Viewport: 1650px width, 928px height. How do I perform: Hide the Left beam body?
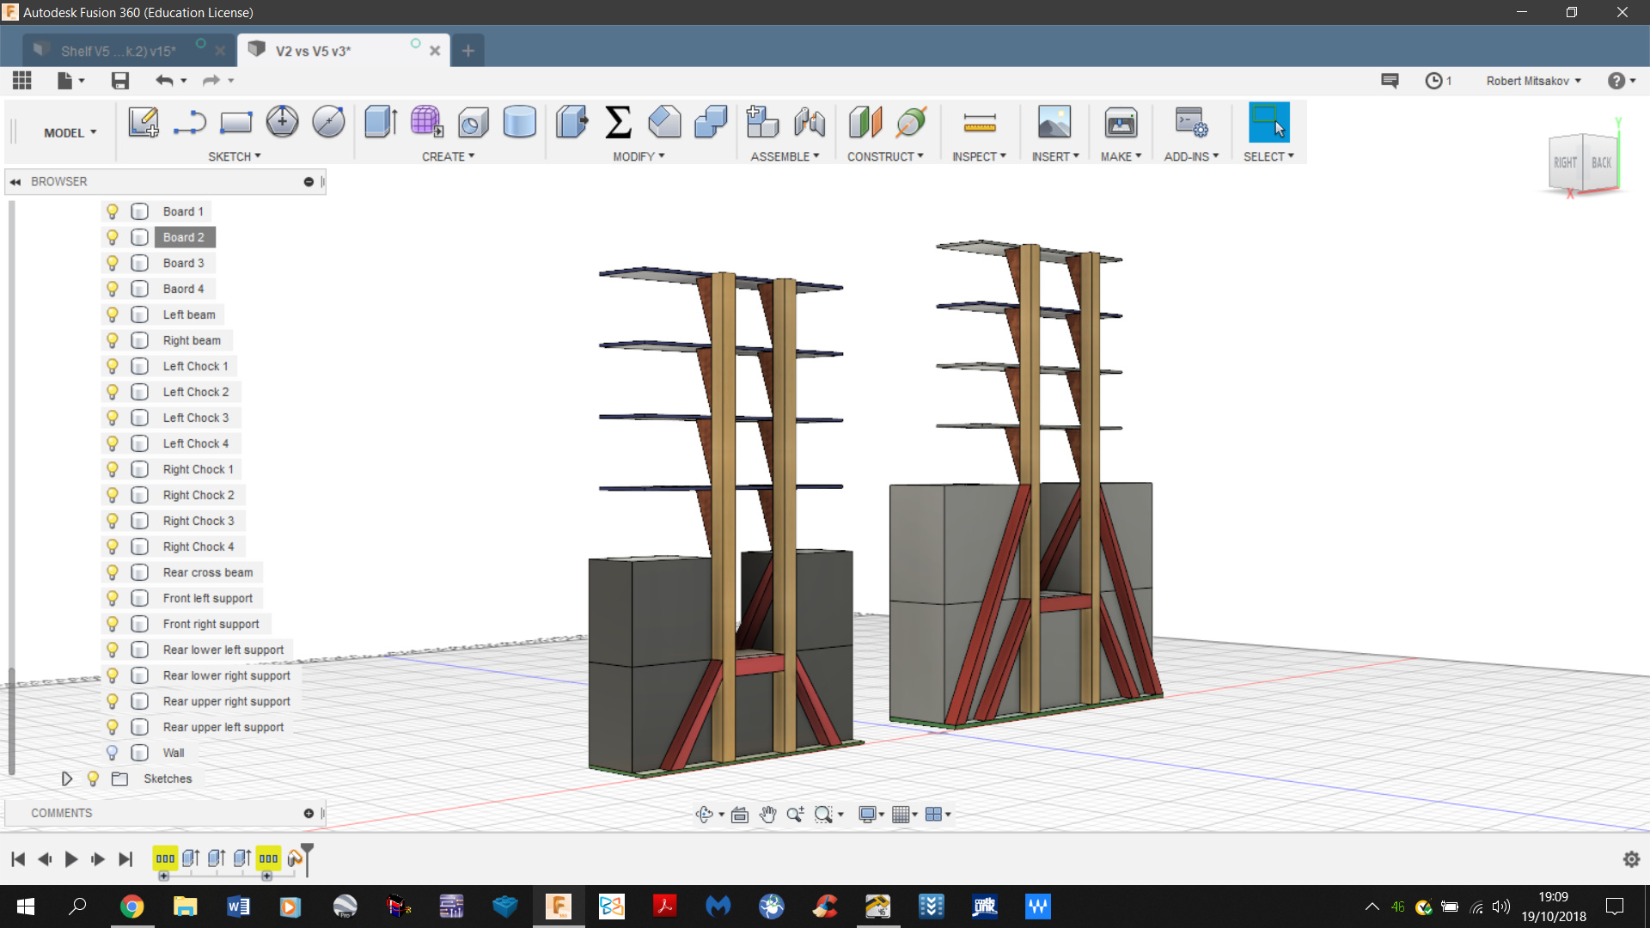(113, 314)
